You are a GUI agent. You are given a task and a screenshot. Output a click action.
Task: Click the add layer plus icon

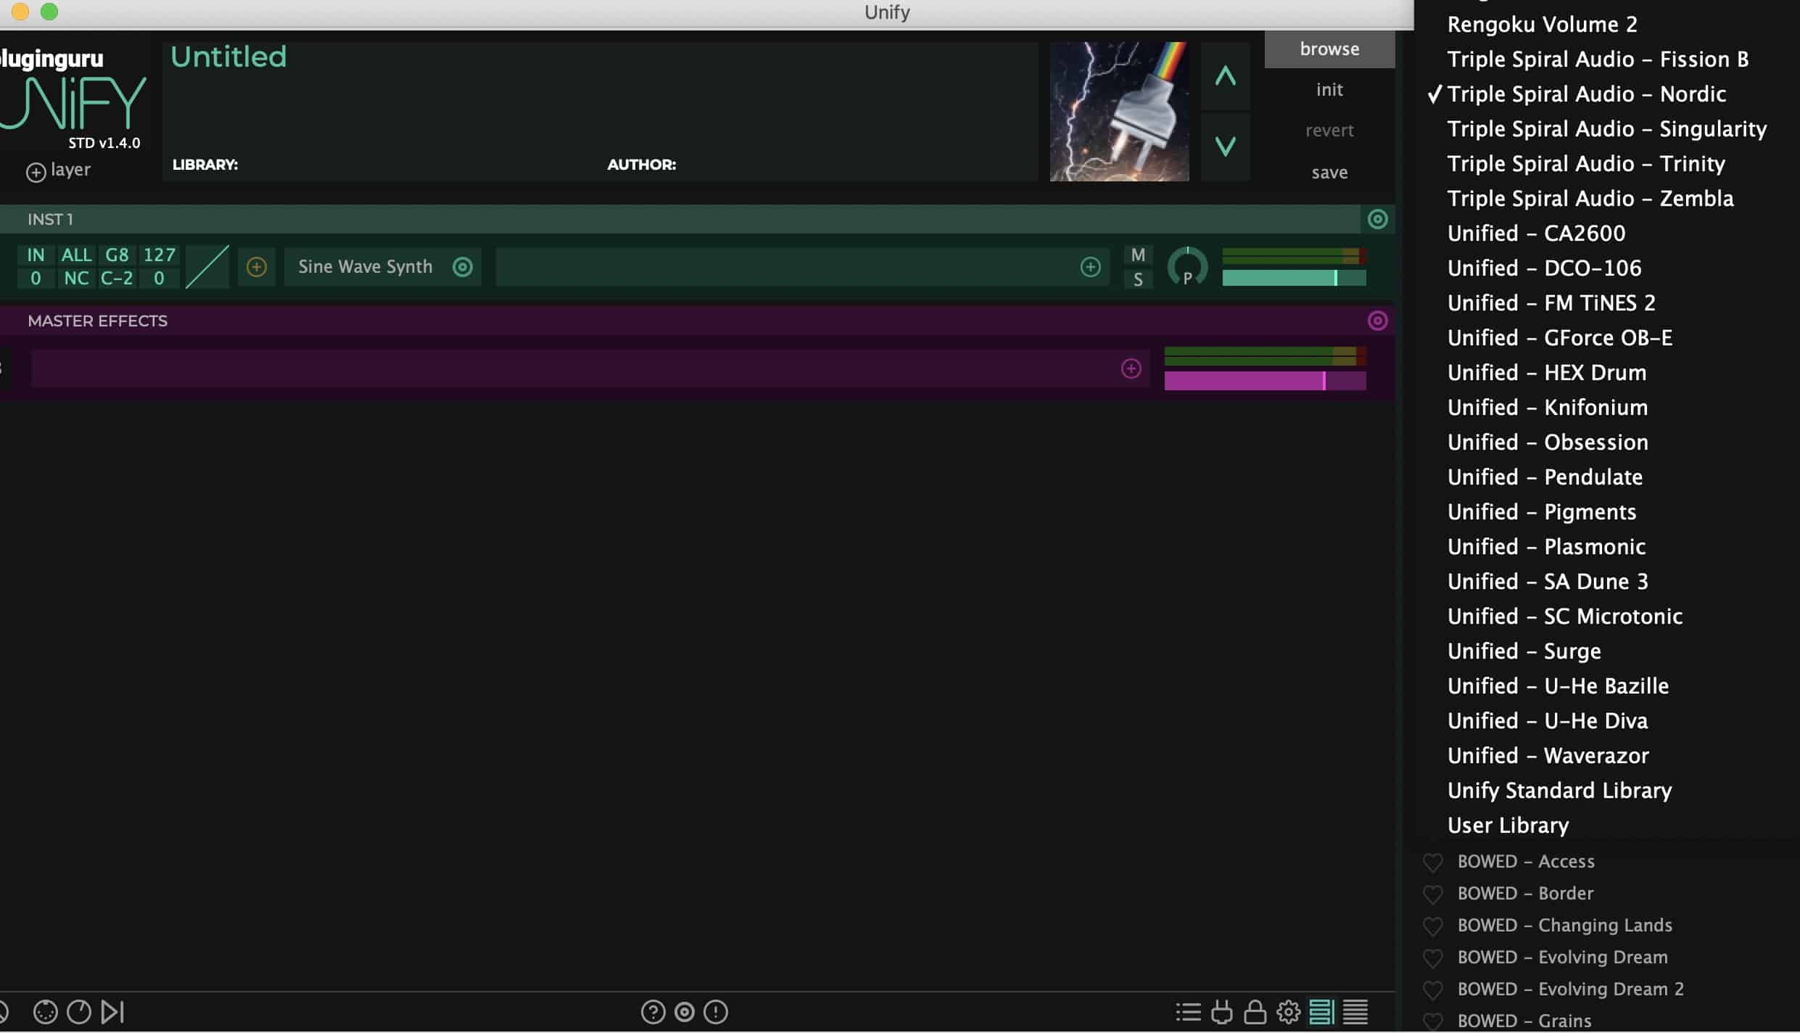(36, 172)
